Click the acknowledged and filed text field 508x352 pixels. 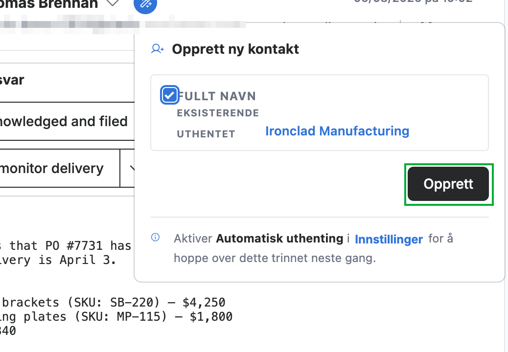coord(67,121)
